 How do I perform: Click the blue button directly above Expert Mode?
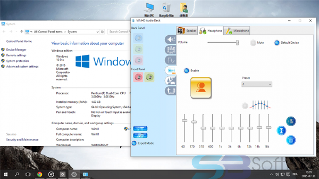(x=140, y=136)
